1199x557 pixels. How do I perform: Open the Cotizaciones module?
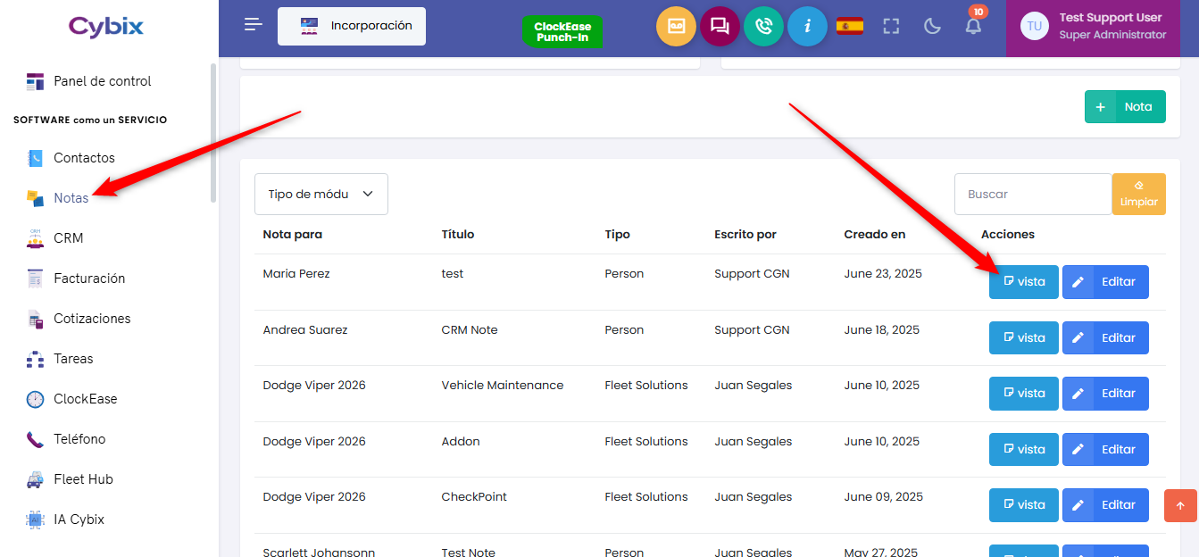[x=79, y=319]
